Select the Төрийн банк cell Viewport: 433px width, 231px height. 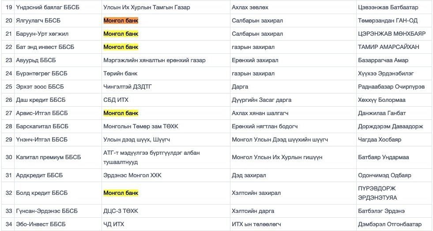(120, 73)
